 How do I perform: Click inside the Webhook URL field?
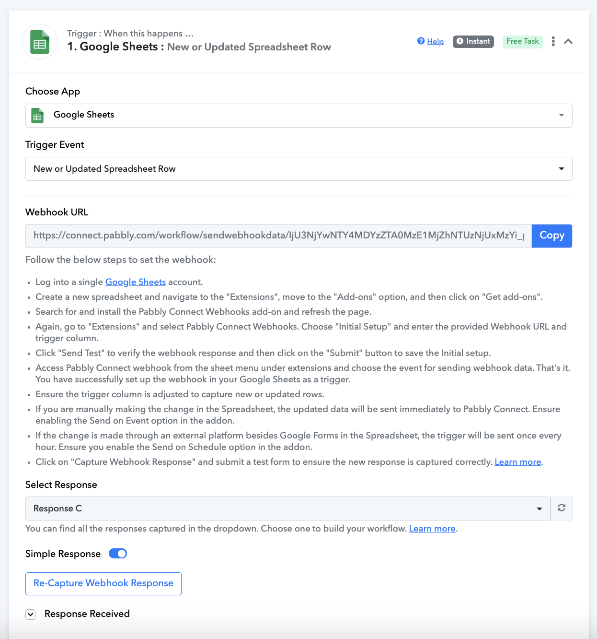click(278, 236)
